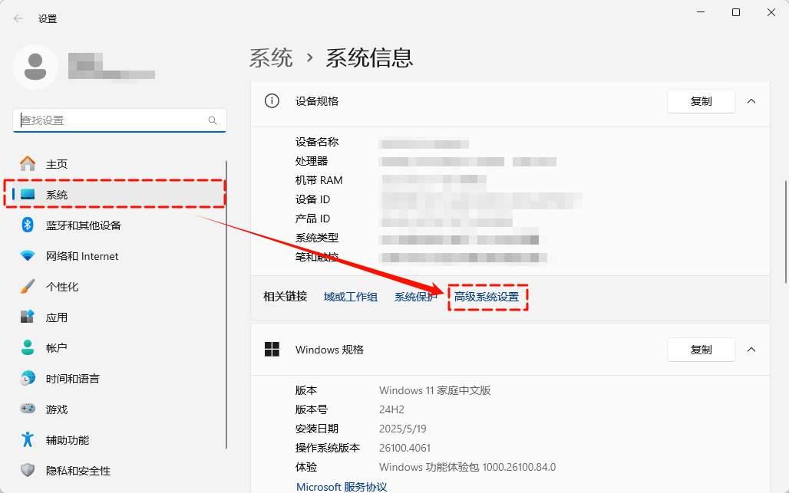Screen dimensions: 789x493
Task: Copy device specs with 复制 button
Action: click(701, 101)
